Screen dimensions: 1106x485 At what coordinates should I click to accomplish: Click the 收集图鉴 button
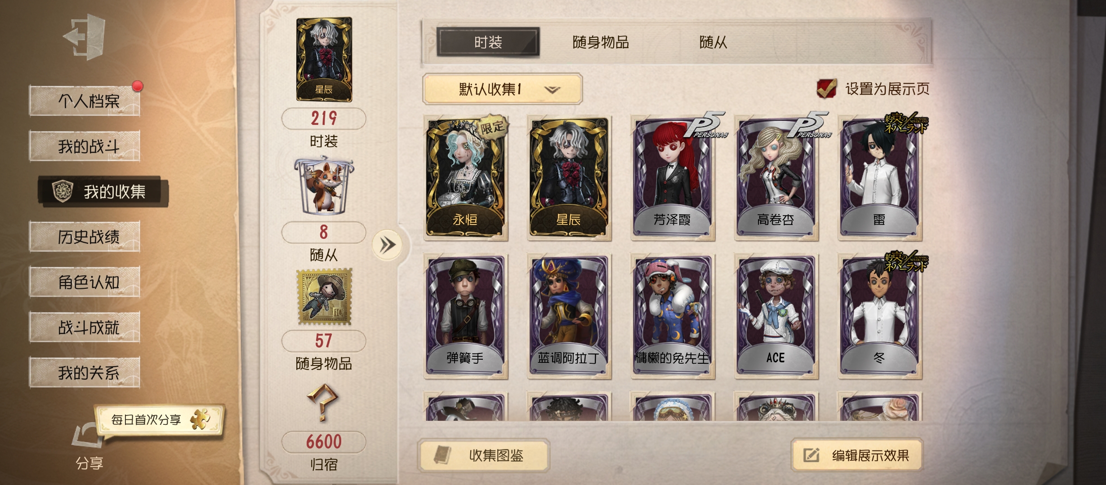(x=484, y=455)
